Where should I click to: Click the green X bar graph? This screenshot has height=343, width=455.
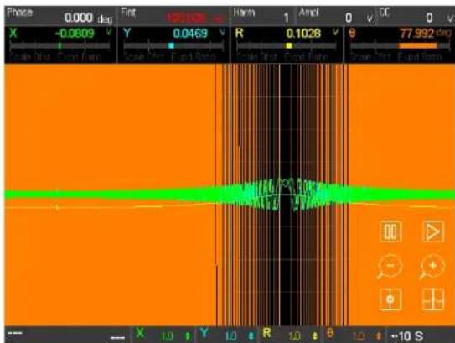[60, 45]
